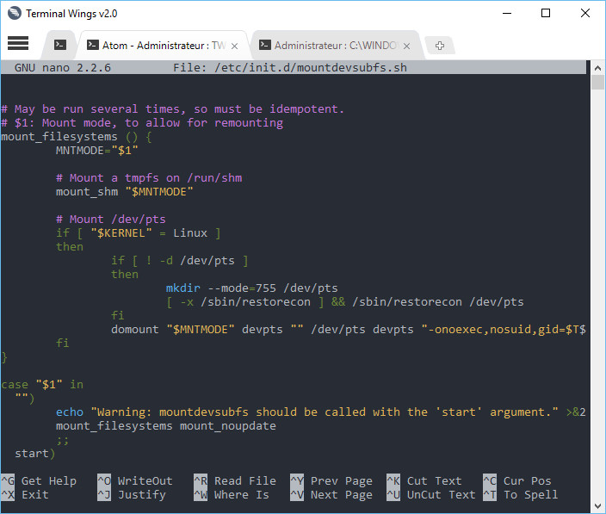The width and height of the screenshot is (606, 514).
Task: Click the comment '# Mount /dev/pts'
Action: (x=110, y=220)
